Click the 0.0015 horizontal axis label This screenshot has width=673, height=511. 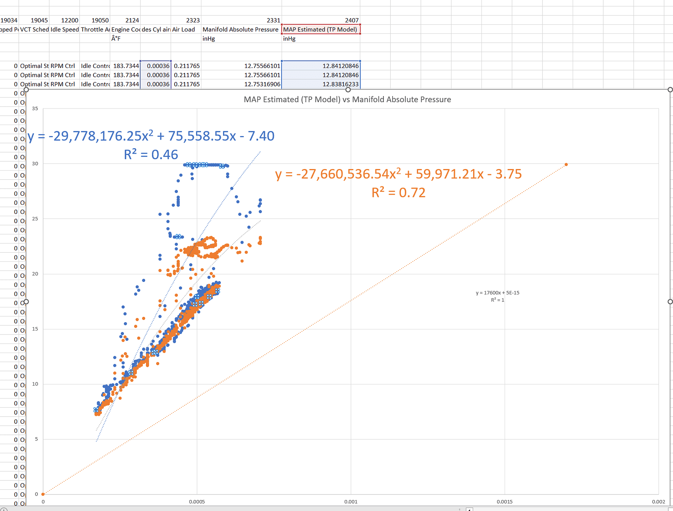[505, 502]
